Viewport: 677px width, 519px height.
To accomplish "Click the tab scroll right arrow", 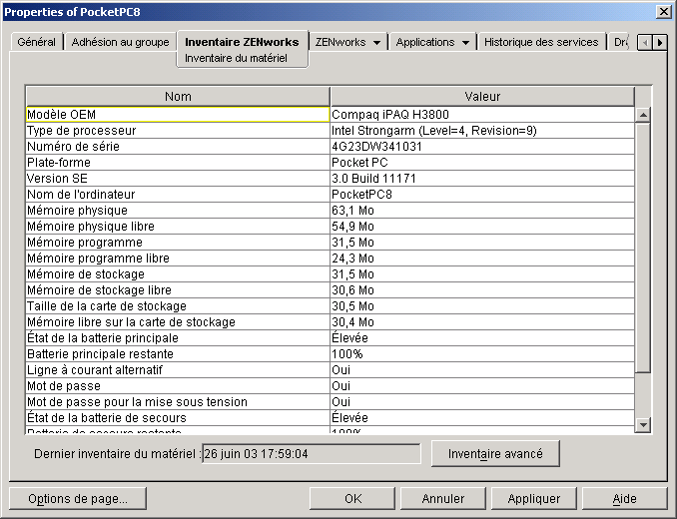I will 660,43.
